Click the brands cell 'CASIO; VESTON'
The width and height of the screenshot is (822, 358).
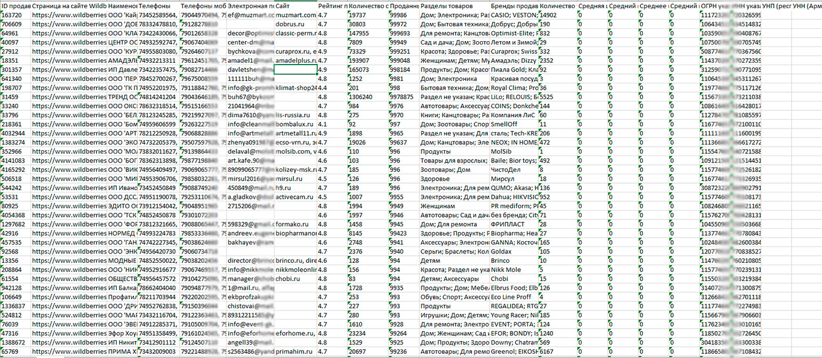514,15
